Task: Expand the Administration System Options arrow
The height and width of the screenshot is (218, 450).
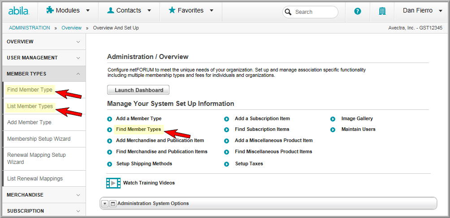Action: [x=105, y=204]
